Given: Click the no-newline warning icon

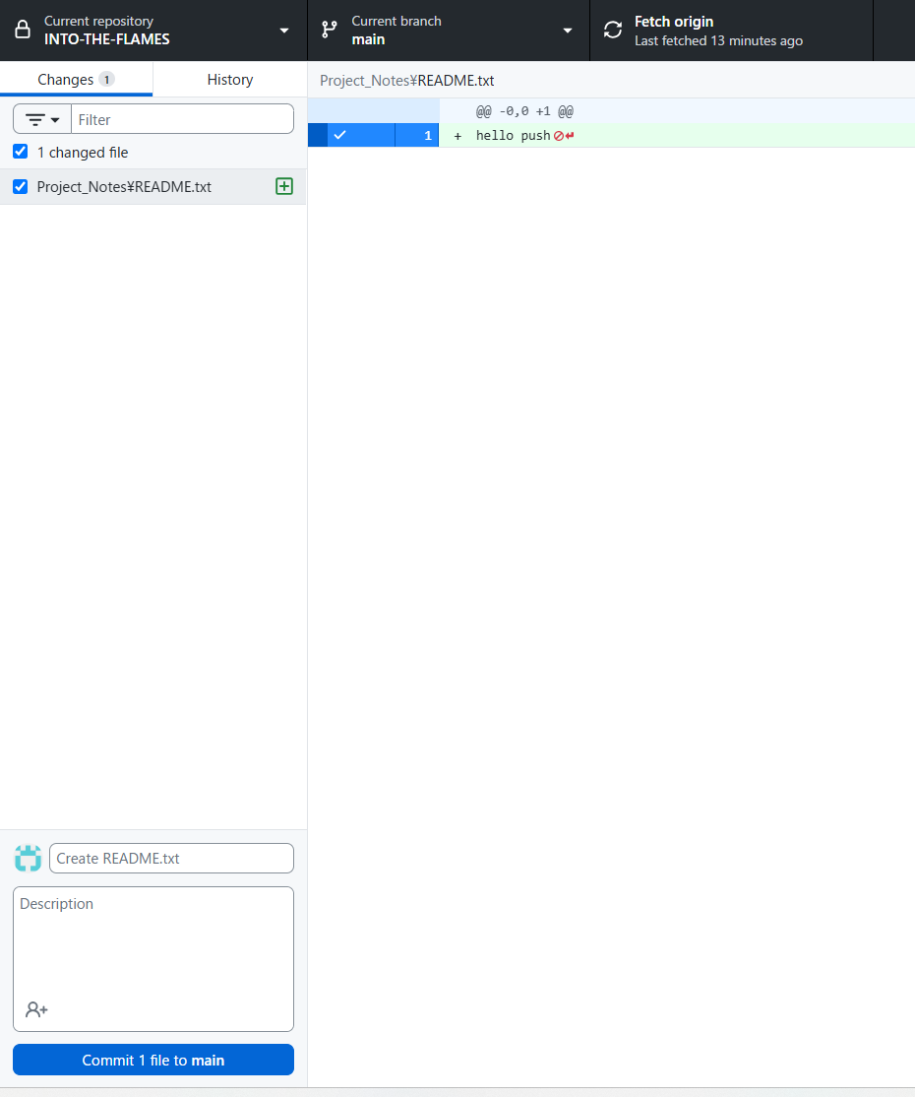Looking at the screenshot, I should click(x=564, y=136).
